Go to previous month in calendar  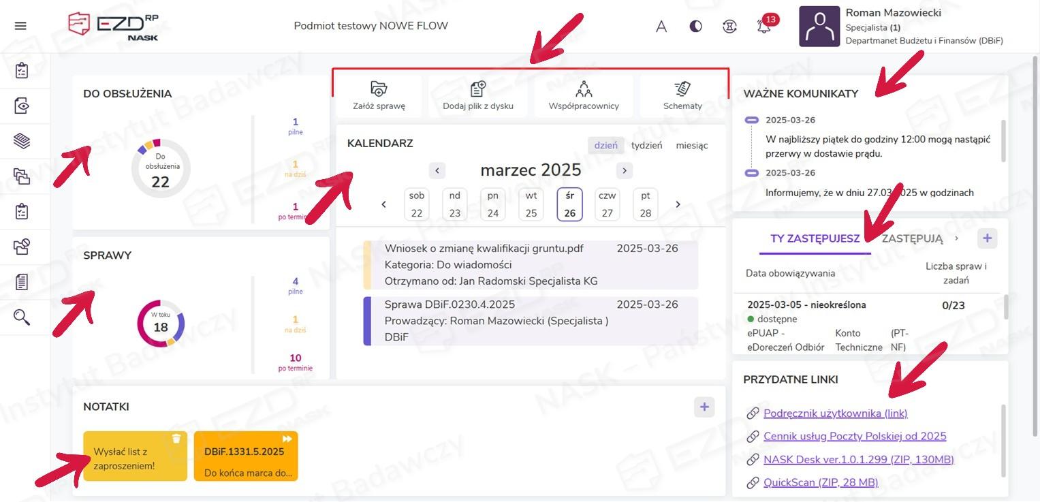click(437, 170)
